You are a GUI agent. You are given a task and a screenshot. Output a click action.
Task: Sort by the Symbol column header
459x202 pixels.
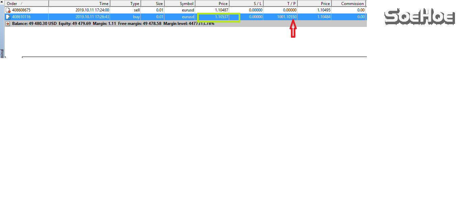coord(186,4)
